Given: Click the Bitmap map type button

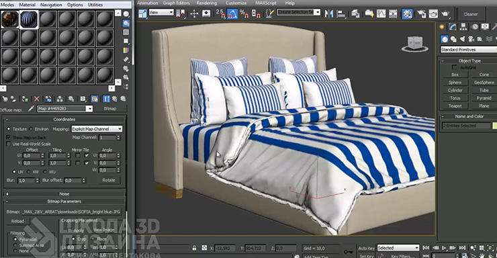Looking at the screenshot, I should click(x=110, y=109).
